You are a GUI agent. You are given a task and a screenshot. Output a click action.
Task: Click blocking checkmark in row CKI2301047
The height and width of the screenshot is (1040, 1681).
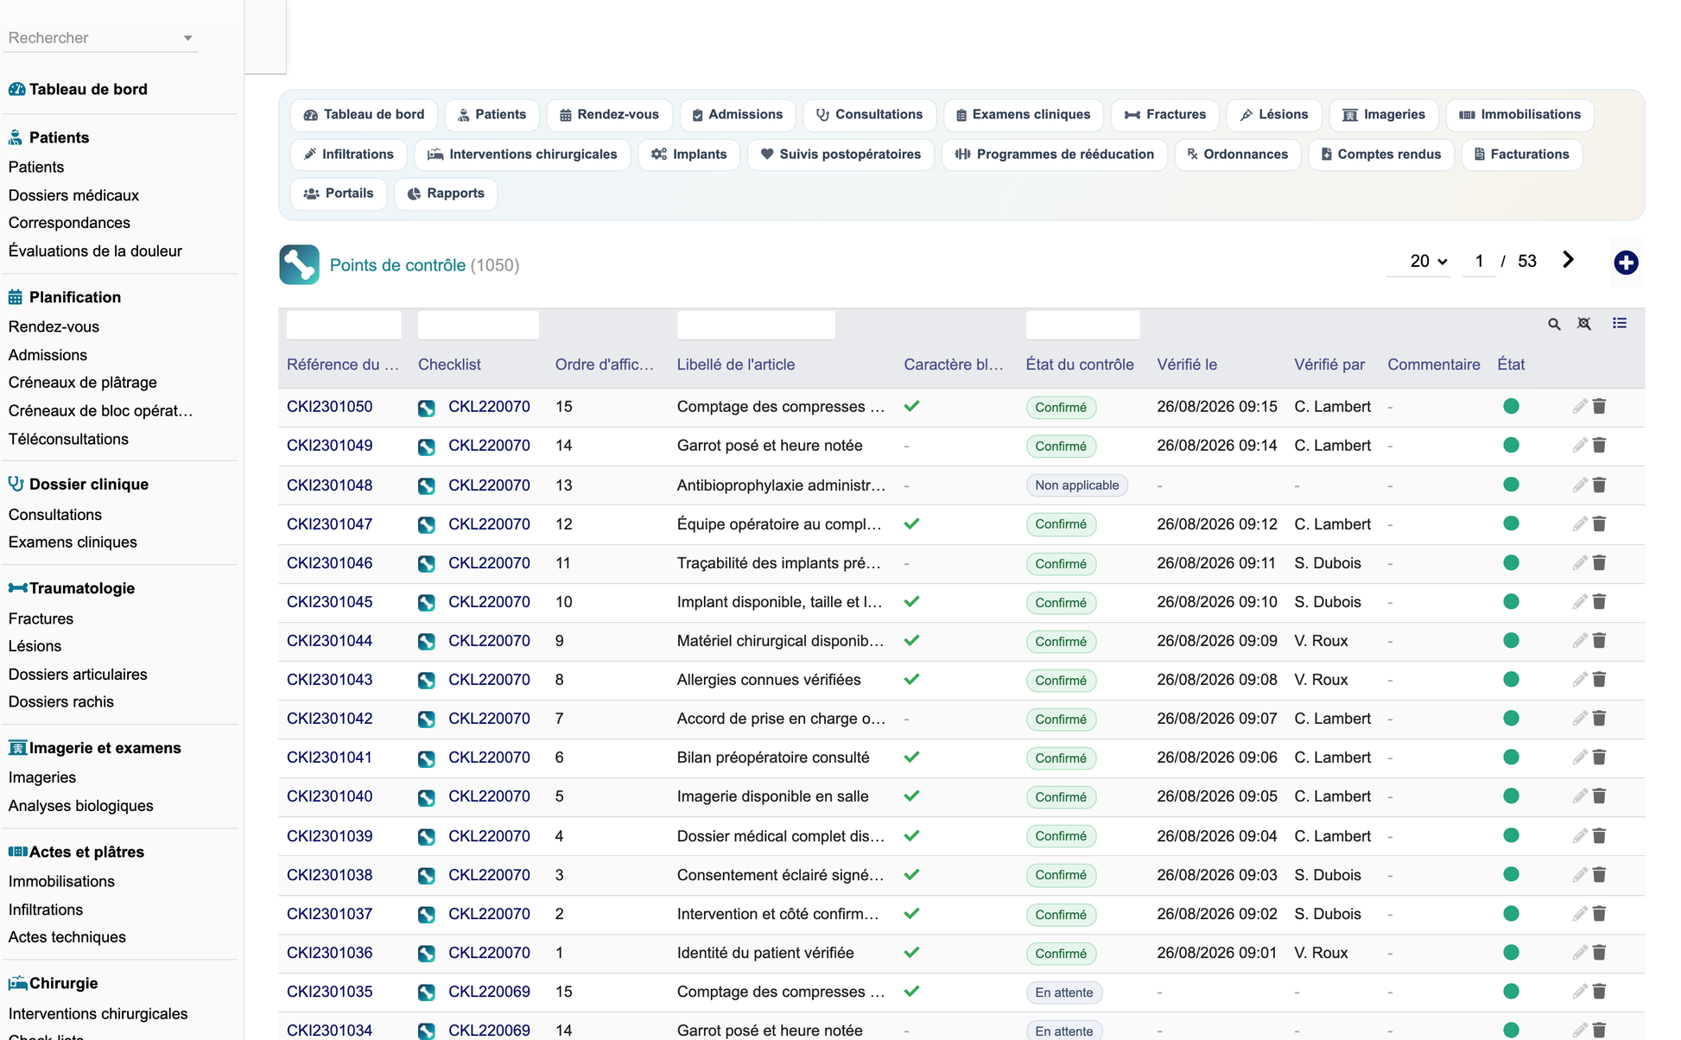(911, 523)
